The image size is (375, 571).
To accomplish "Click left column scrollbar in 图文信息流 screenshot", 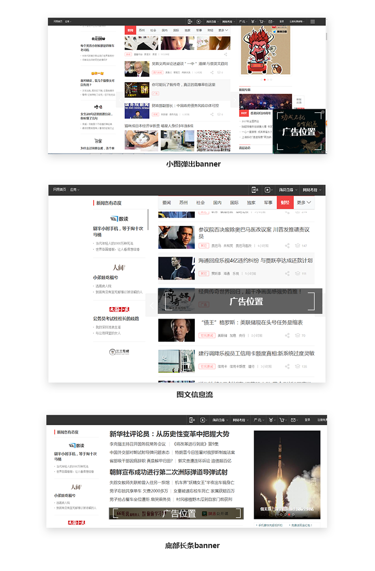I will tap(148, 220).
